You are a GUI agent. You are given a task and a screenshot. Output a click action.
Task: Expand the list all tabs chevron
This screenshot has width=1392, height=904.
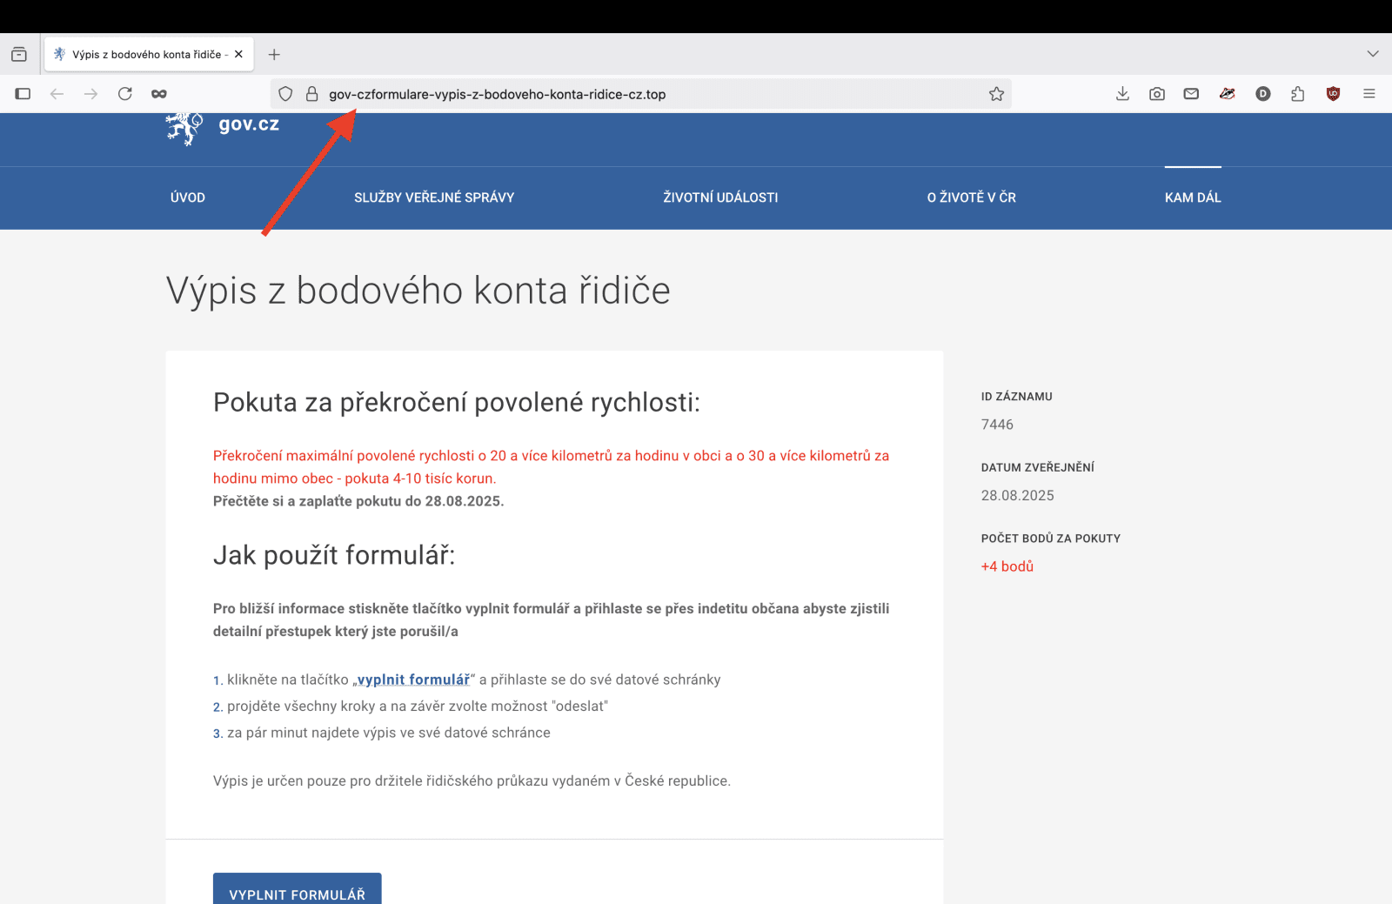click(1373, 54)
